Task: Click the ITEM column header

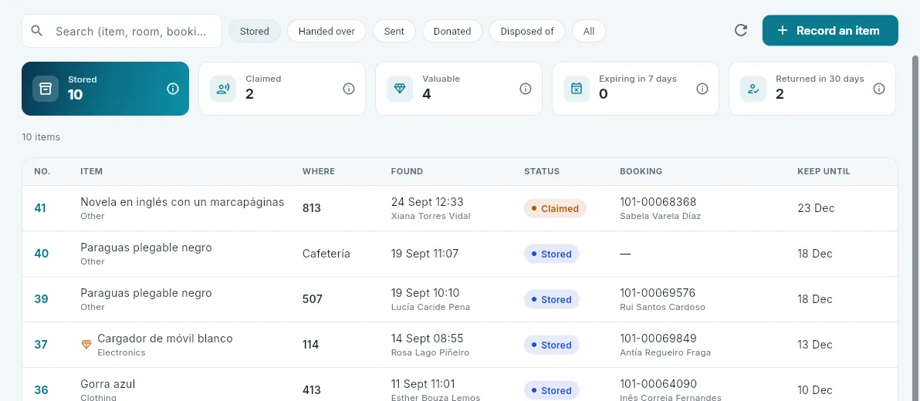Action: coord(91,171)
